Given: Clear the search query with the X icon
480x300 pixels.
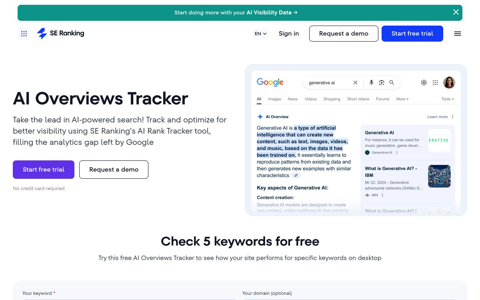Looking at the screenshot, I should [x=355, y=82].
